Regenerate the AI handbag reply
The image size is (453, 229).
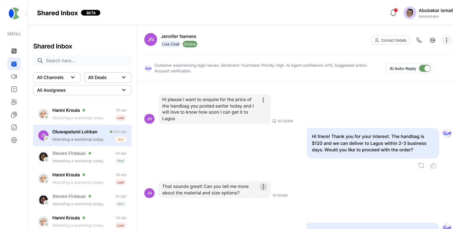421,165
